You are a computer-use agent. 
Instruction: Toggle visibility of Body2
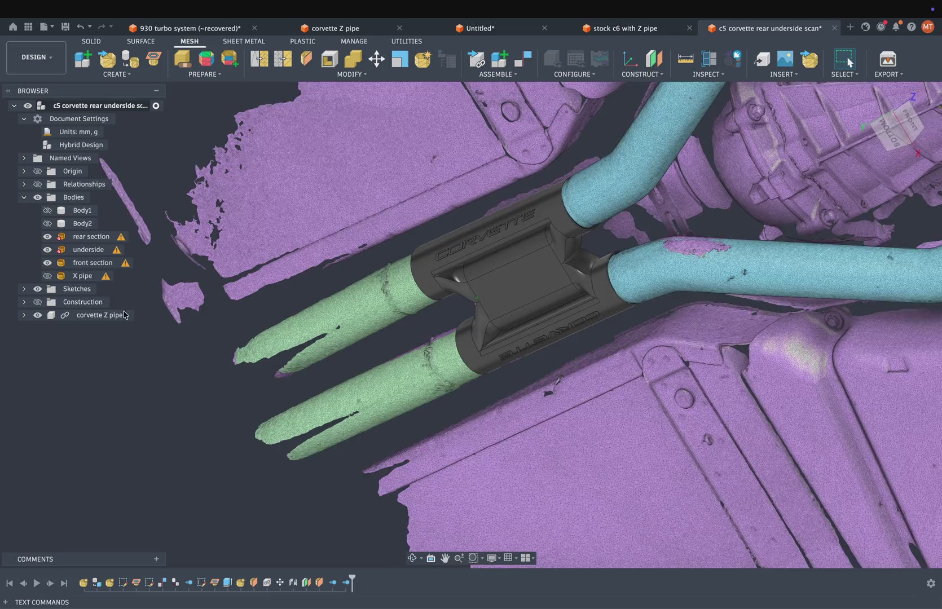(x=47, y=223)
